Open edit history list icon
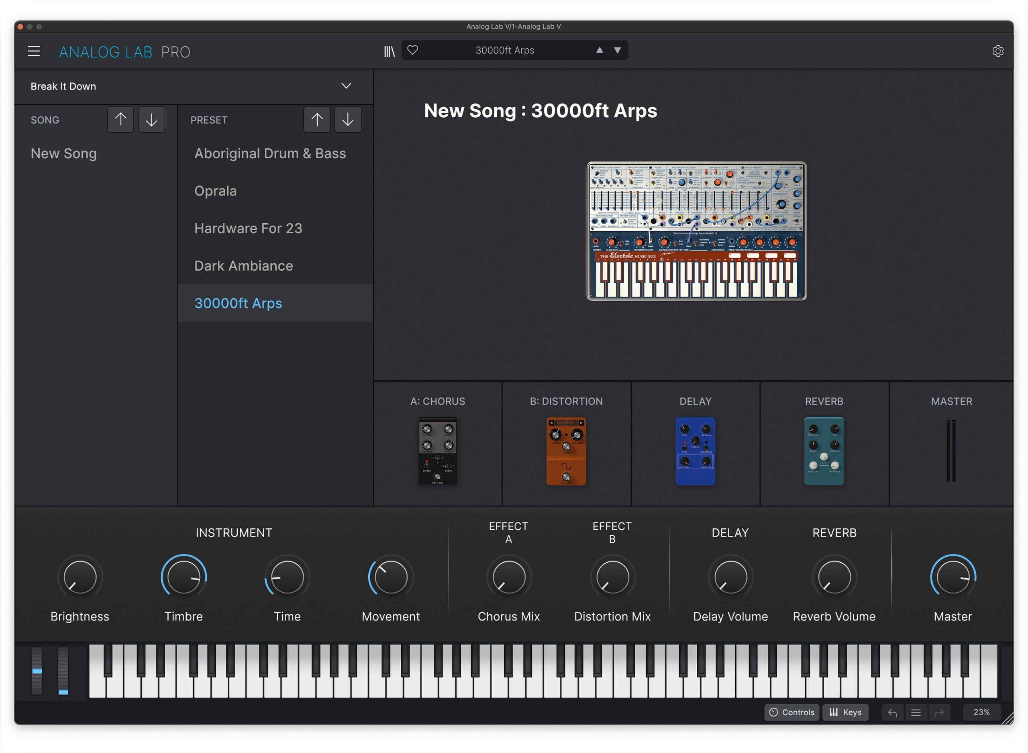This screenshot has height=753, width=1028. pyautogui.click(x=916, y=712)
